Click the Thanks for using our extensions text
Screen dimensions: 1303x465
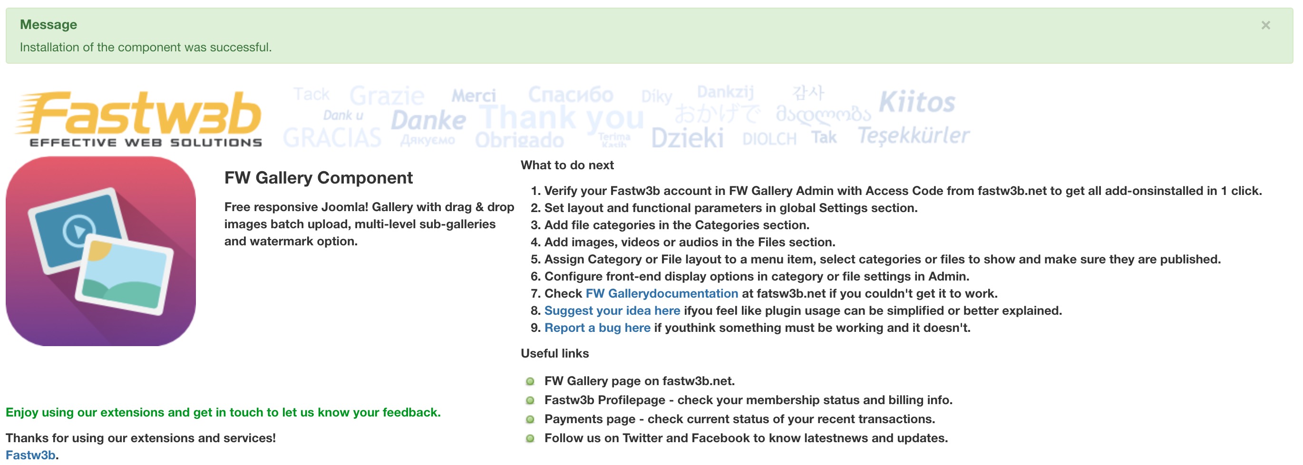click(x=141, y=438)
